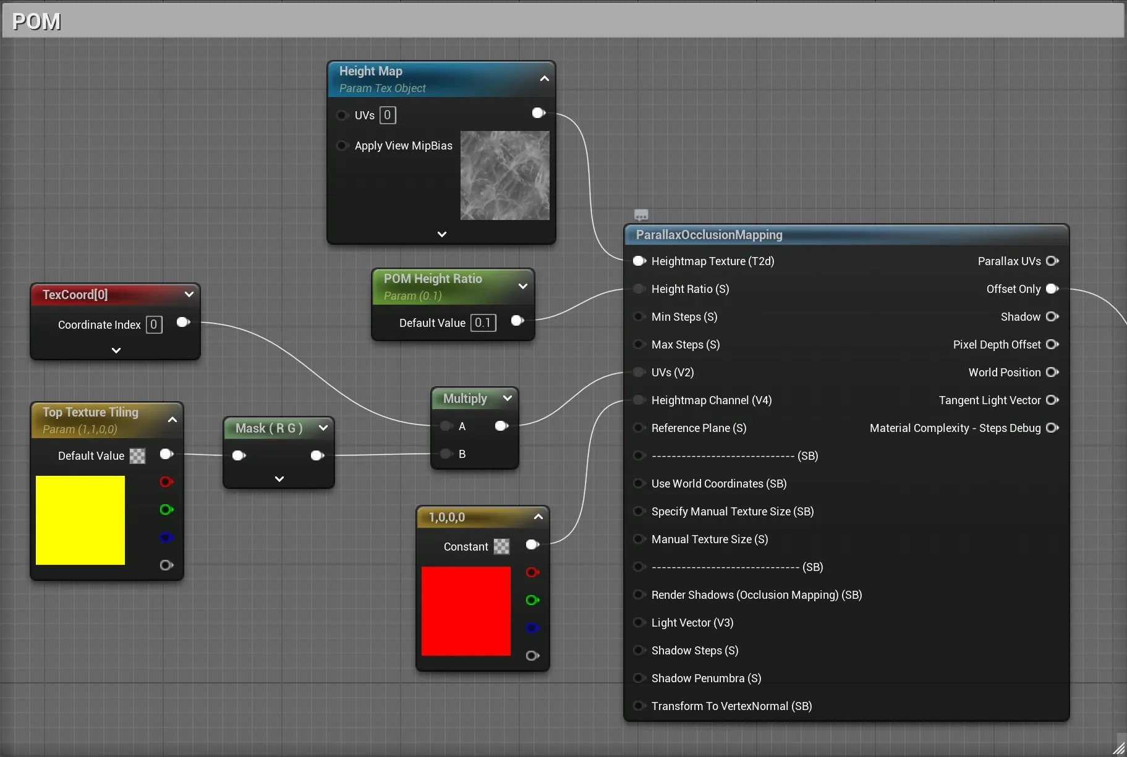This screenshot has width=1127, height=757.
Task: Toggle the TexCoord[0] node header chevron
Action: [189, 294]
